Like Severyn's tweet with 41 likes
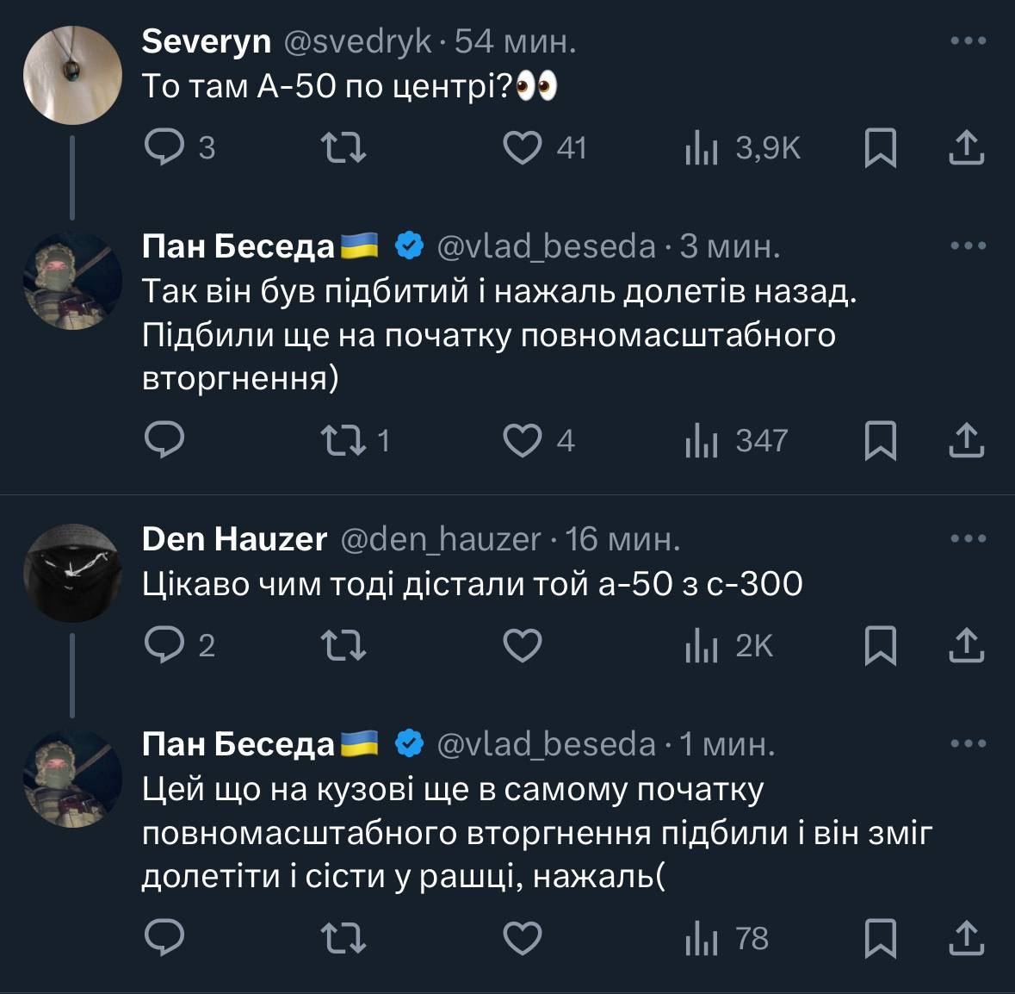 pos(522,148)
